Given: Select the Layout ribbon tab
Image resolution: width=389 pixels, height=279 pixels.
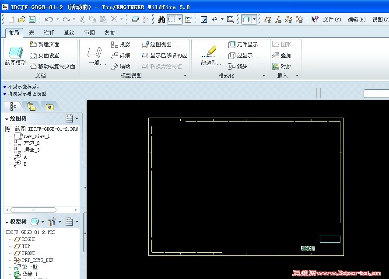Looking at the screenshot, I should click(x=14, y=32).
